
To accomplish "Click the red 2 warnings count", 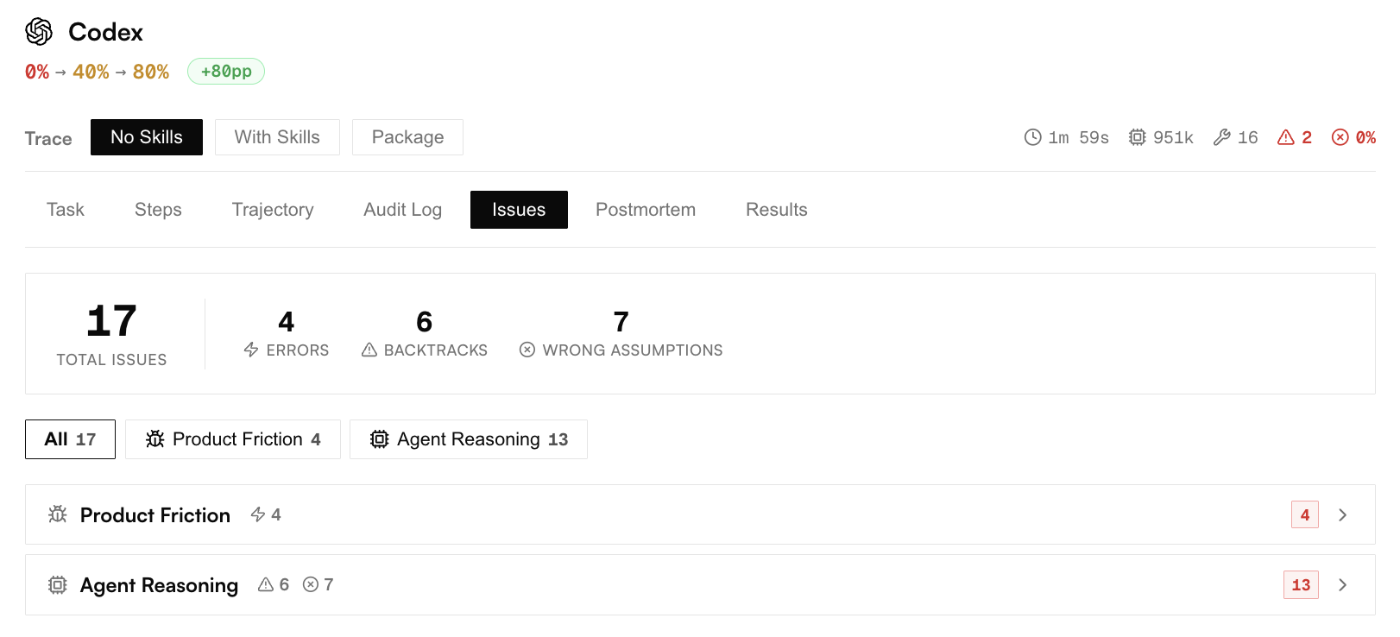I will [1307, 137].
